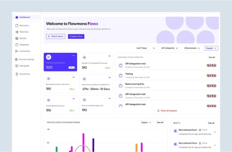
Task: Select the green bar in chart
Action: pyautogui.click(x=57, y=149)
